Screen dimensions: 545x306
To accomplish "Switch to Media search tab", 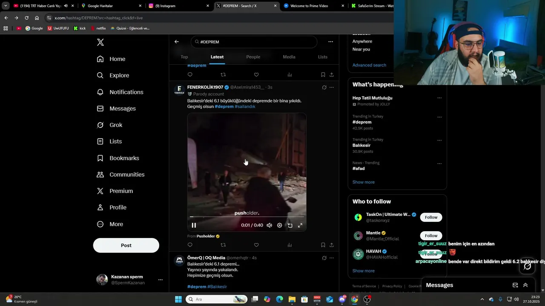I will coord(289,57).
